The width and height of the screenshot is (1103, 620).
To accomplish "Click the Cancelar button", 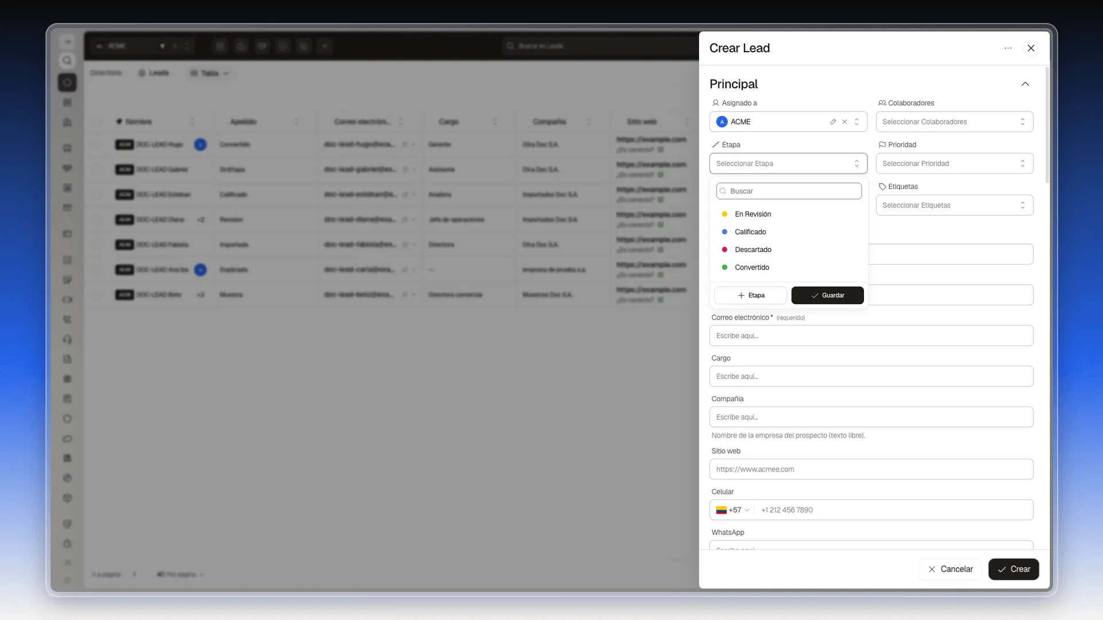I will [x=950, y=569].
